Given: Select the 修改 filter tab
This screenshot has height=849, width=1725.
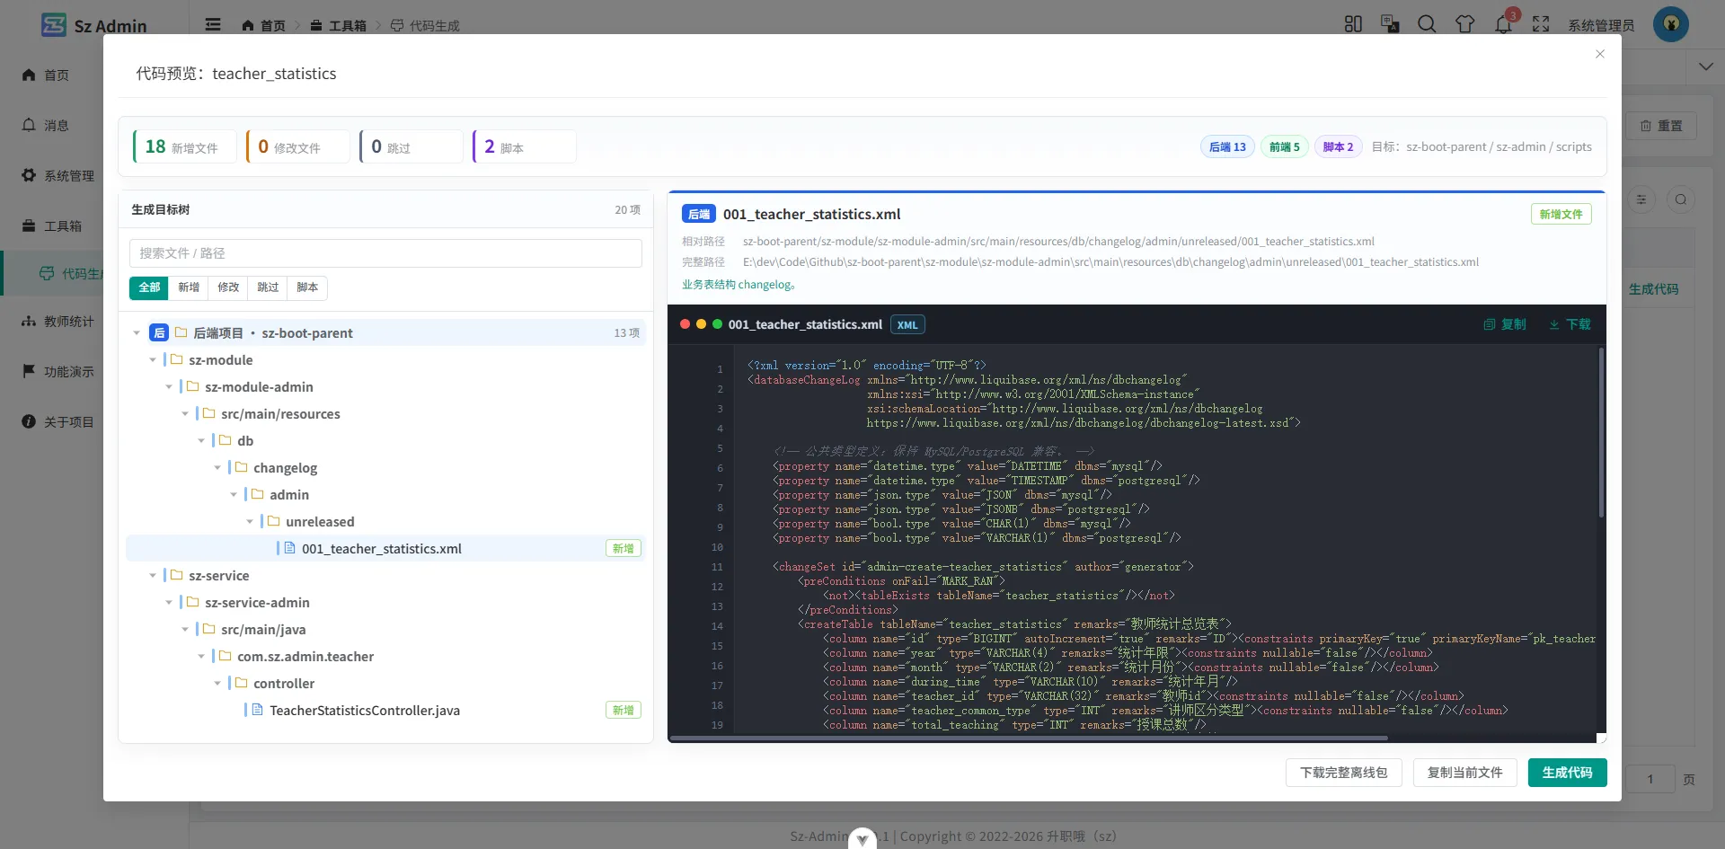Looking at the screenshot, I should coord(228,287).
